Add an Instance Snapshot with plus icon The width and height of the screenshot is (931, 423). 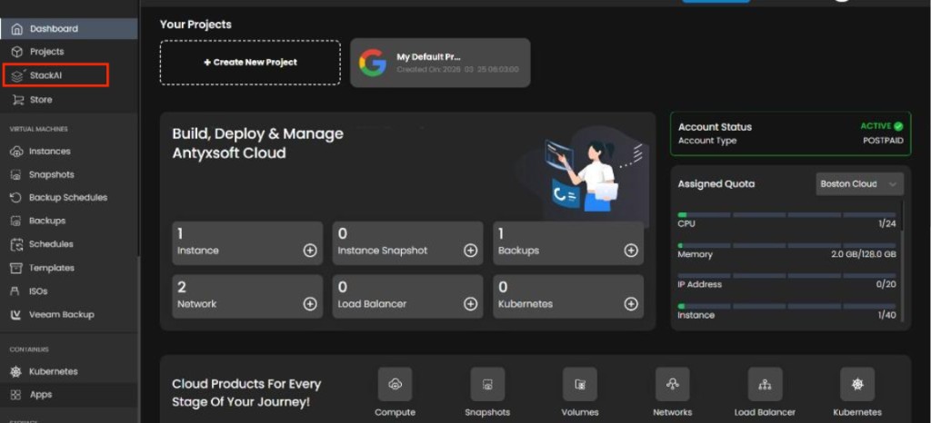(x=470, y=251)
